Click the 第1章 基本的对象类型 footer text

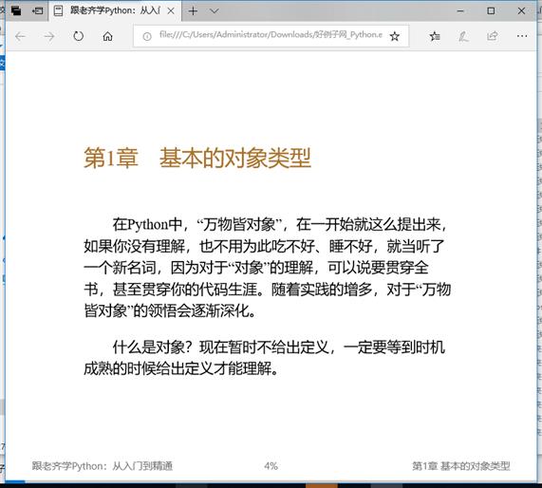(x=460, y=466)
